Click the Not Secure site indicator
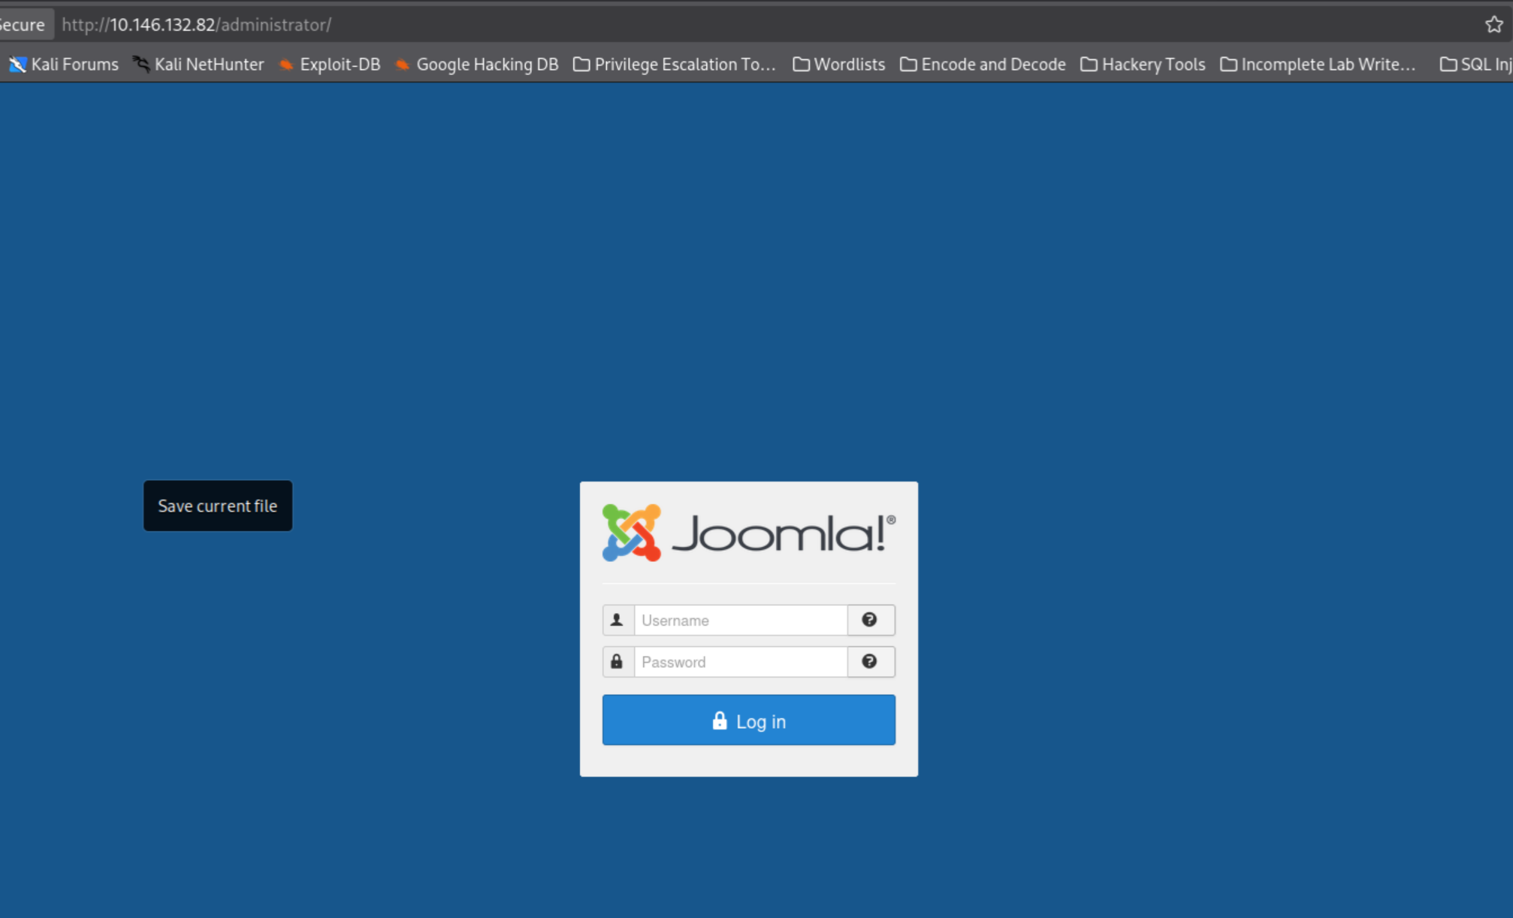This screenshot has width=1513, height=918. (x=25, y=25)
